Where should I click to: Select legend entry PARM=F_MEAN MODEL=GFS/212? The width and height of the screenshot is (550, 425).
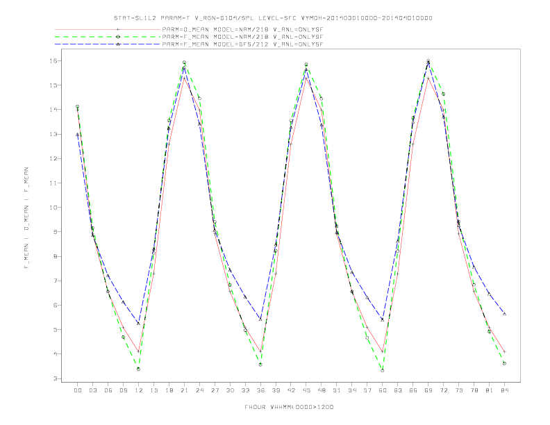tap(242, 44)
